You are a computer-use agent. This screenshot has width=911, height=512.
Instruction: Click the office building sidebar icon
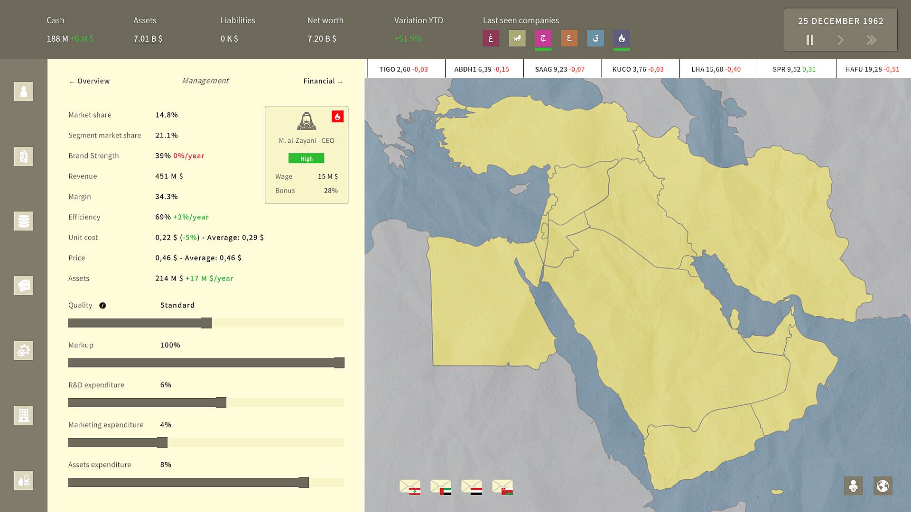[23, 415]
